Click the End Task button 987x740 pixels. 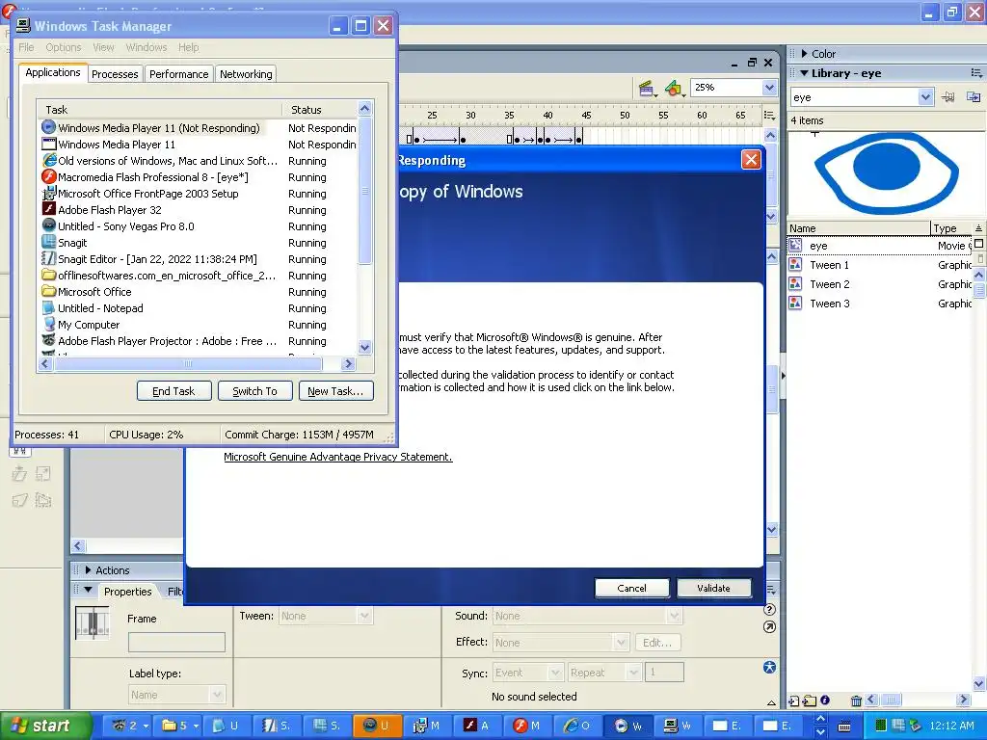coord(173,391)
